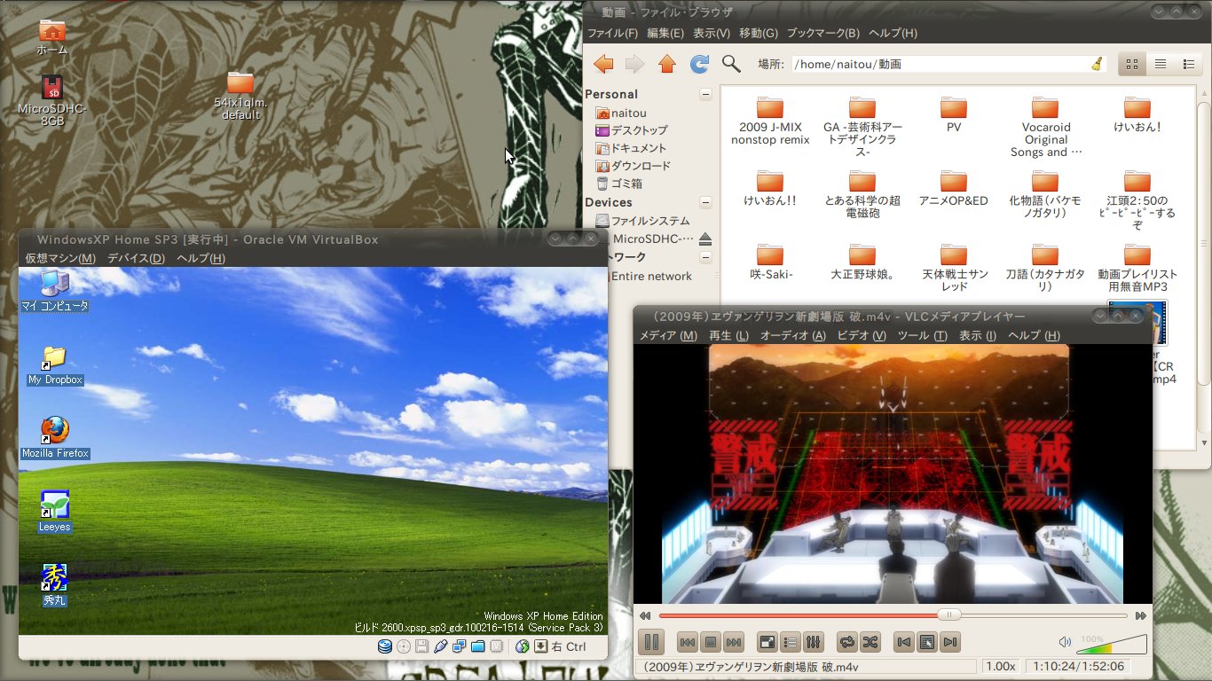Open VLC extended settings equalizer

(814, 642)
